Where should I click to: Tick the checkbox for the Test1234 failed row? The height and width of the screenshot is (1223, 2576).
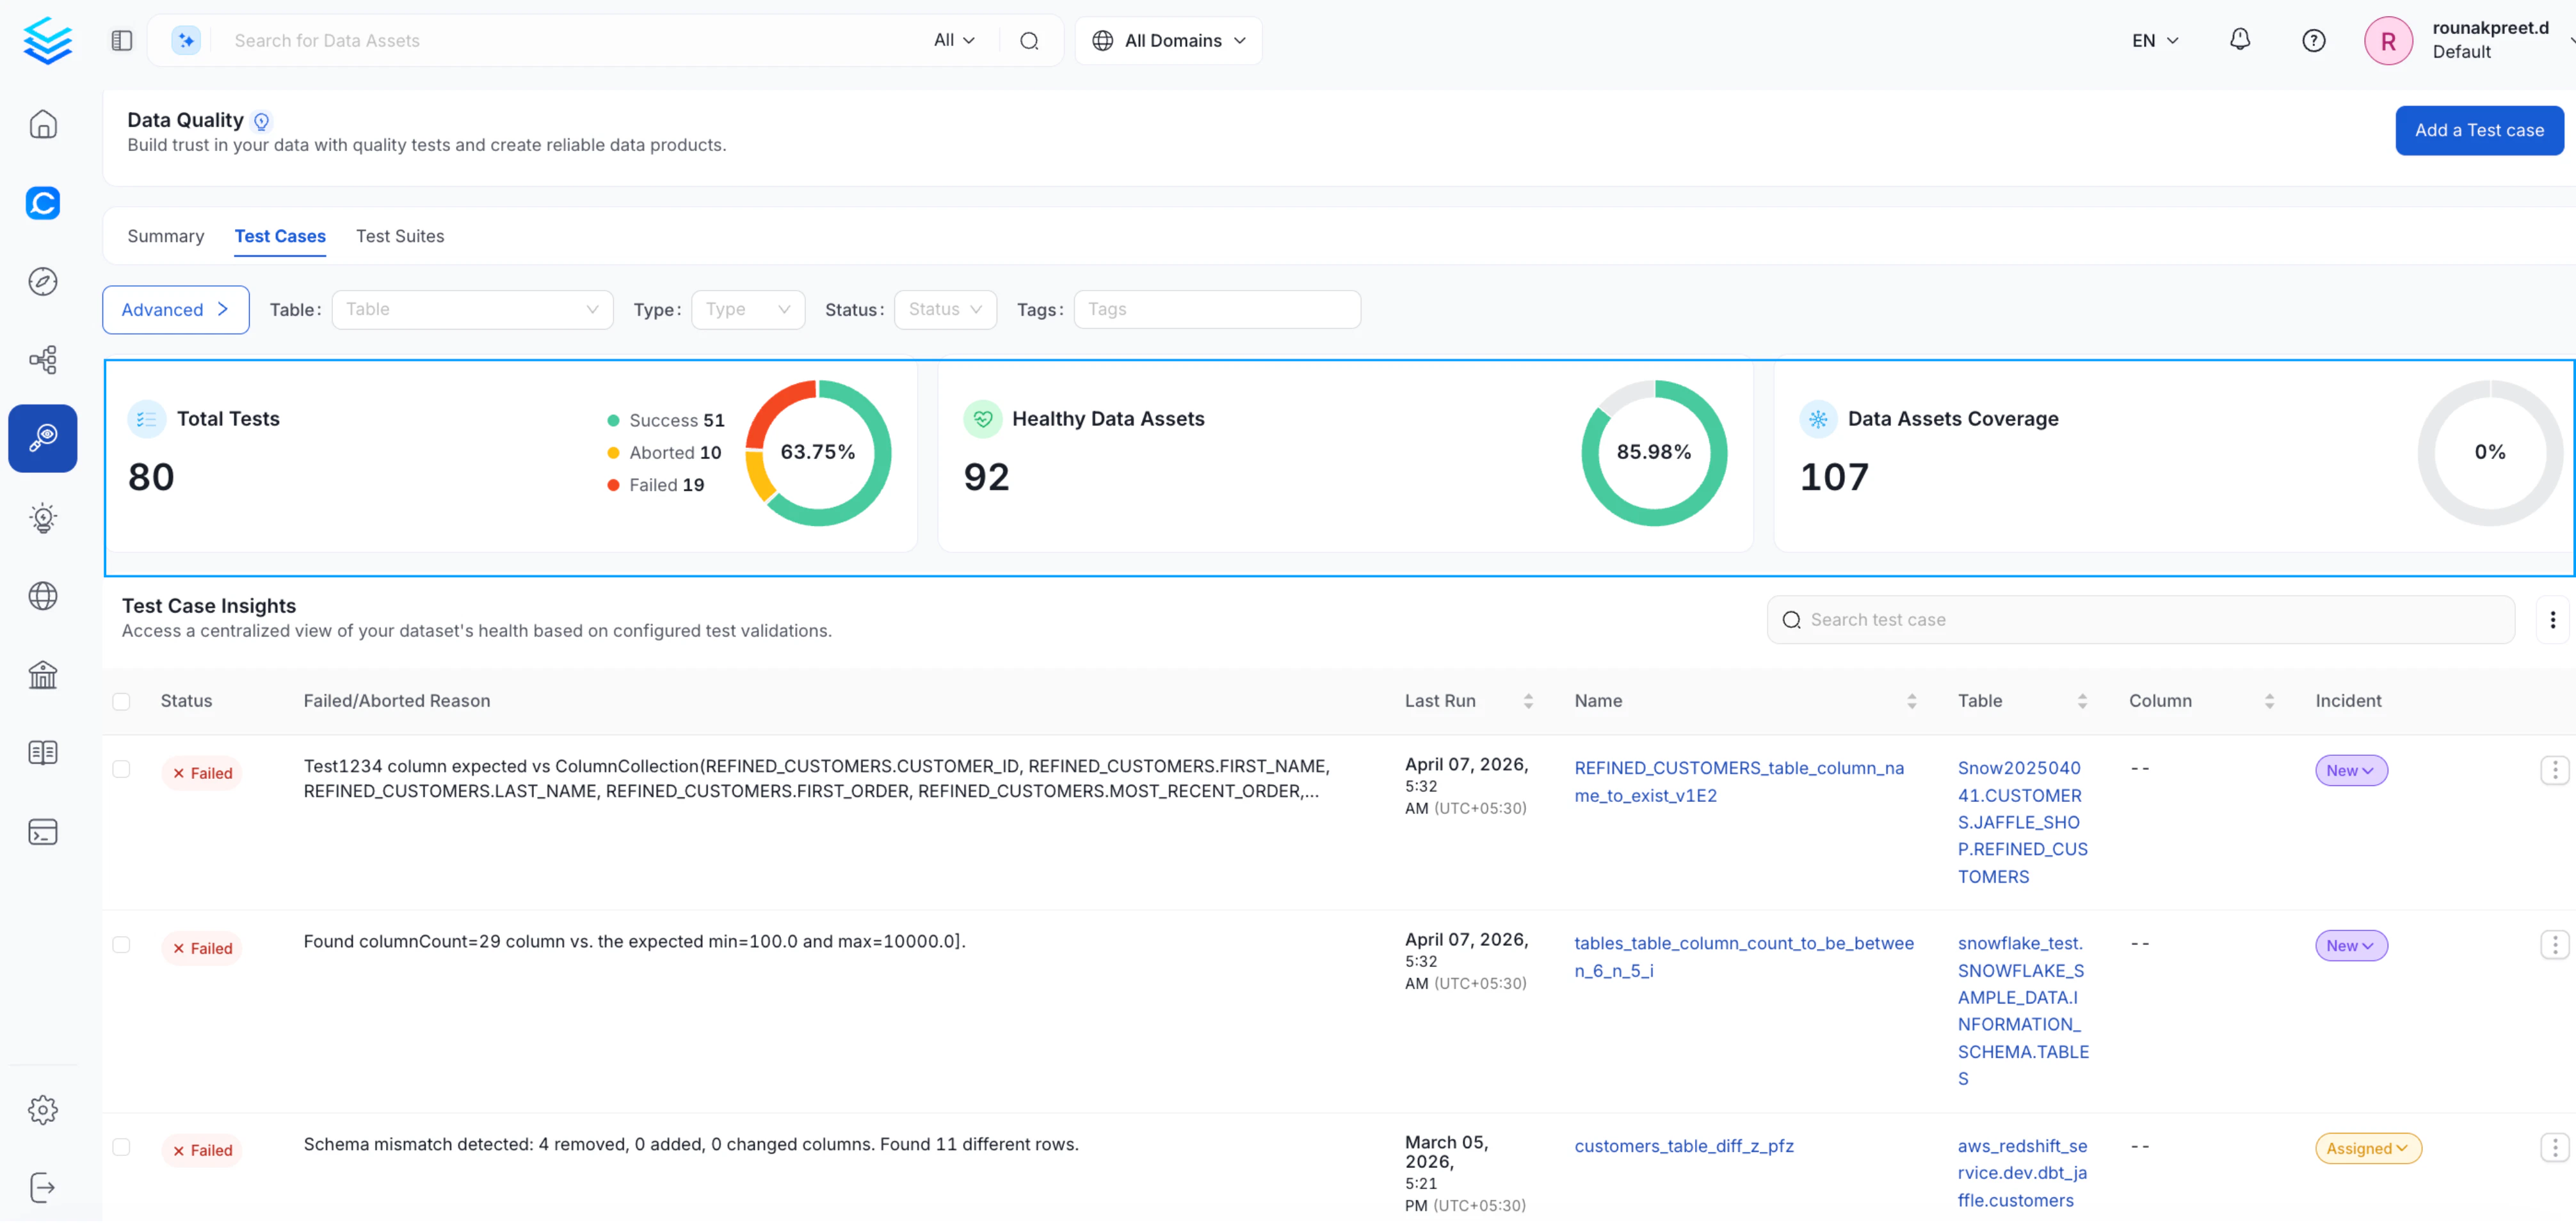coord(121,769)
